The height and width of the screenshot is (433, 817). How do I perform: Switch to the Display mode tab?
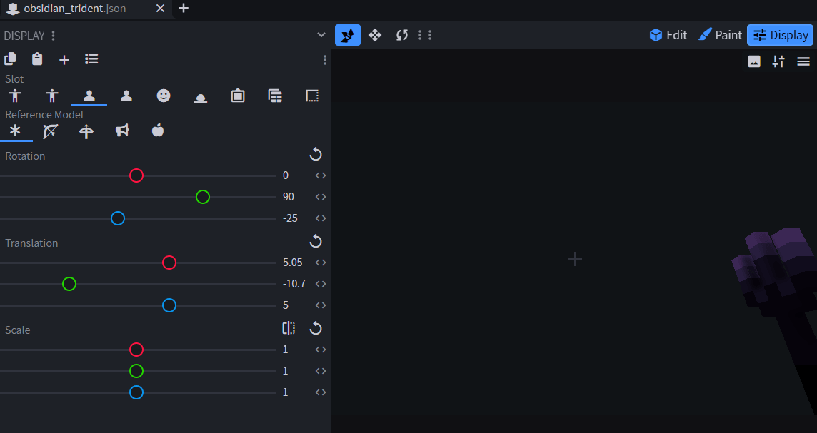click(781, 35)
